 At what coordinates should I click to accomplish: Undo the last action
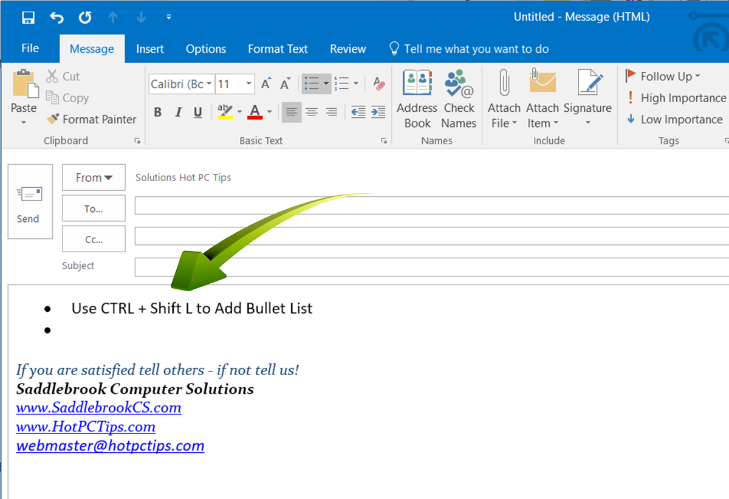[x=56, y=17]
